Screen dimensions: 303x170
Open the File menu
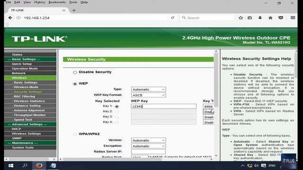point(9,2)
